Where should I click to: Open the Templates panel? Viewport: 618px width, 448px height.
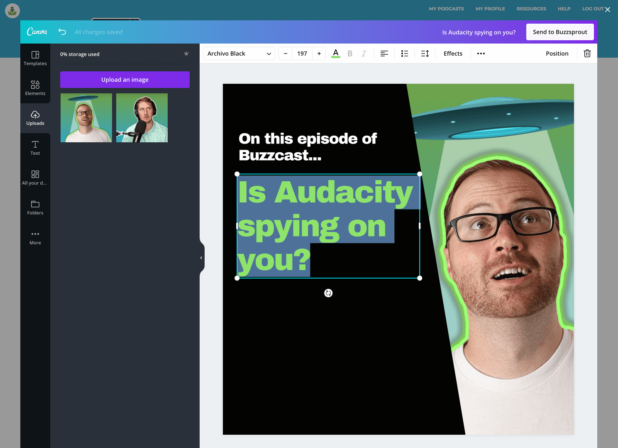(x=35, y=58)
